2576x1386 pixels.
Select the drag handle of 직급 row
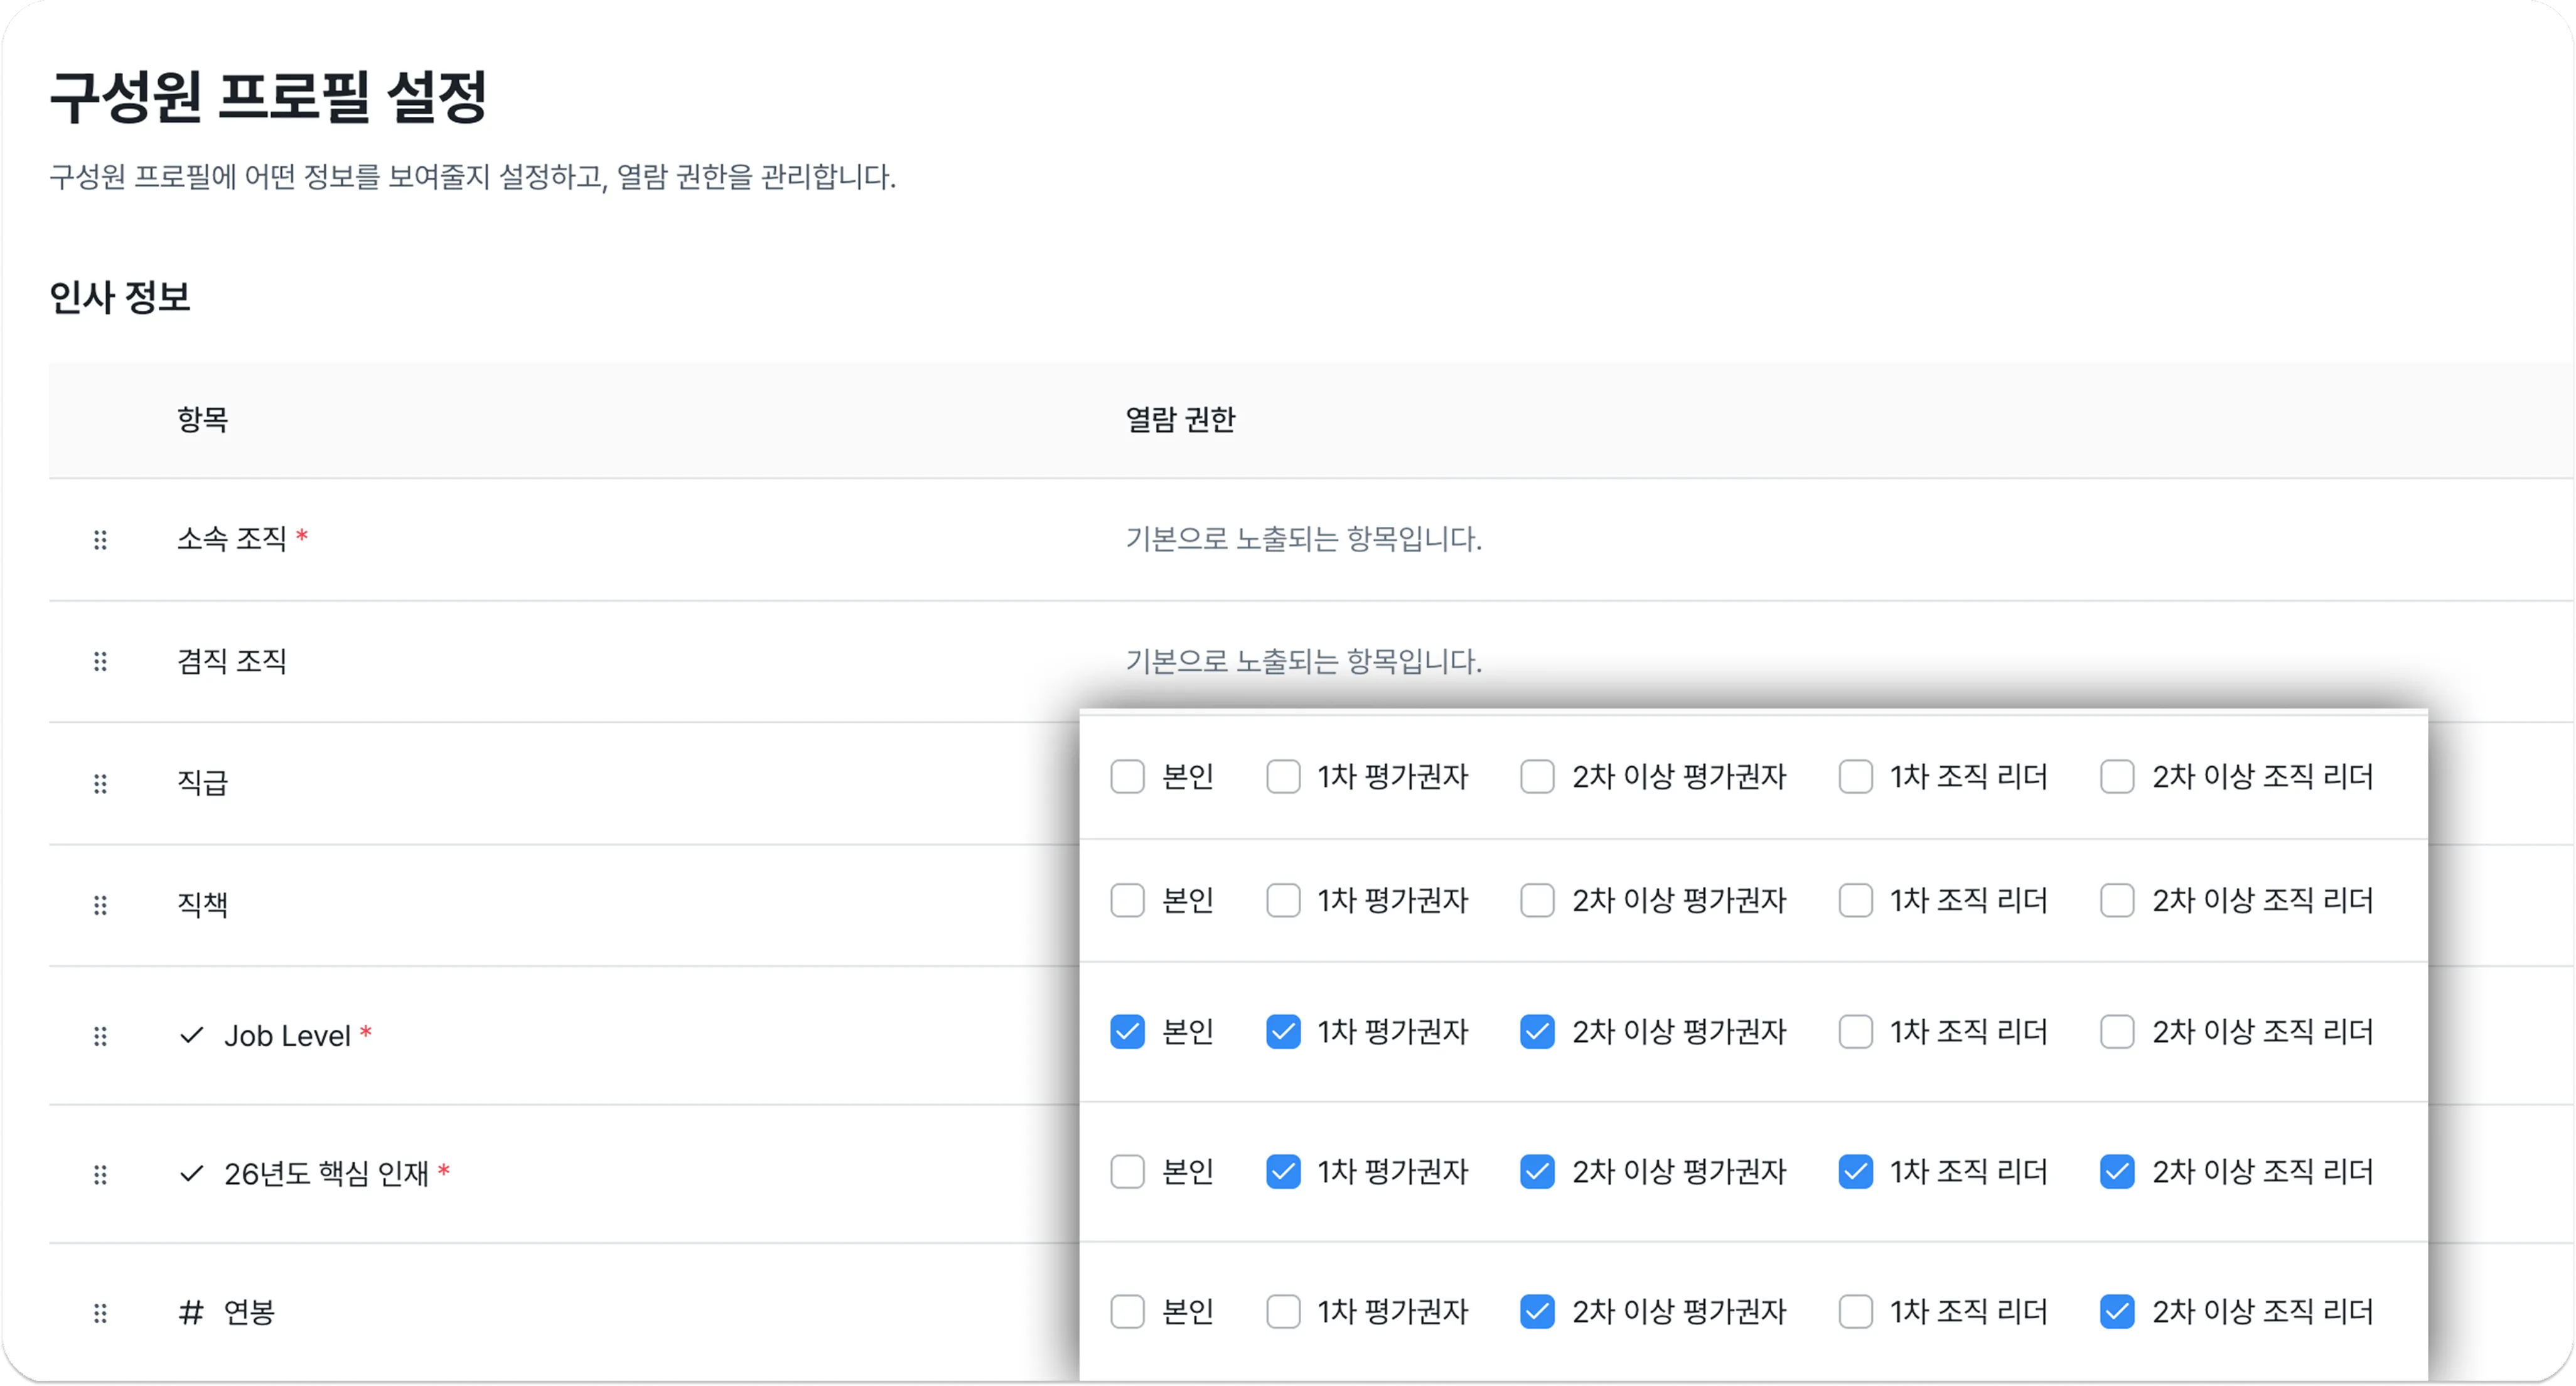[x=100, y=784]
